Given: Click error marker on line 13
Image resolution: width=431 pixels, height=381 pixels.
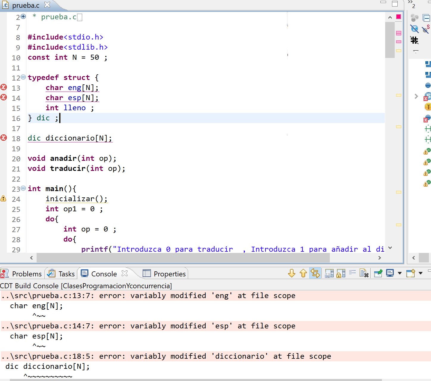Looking at the screenshot, I should [4, 87].
